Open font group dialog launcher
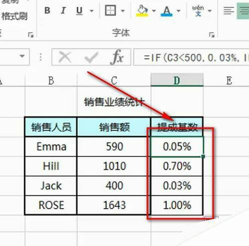Screen dimensions: 249x246 pyautogui.click(x=212, y=35)
